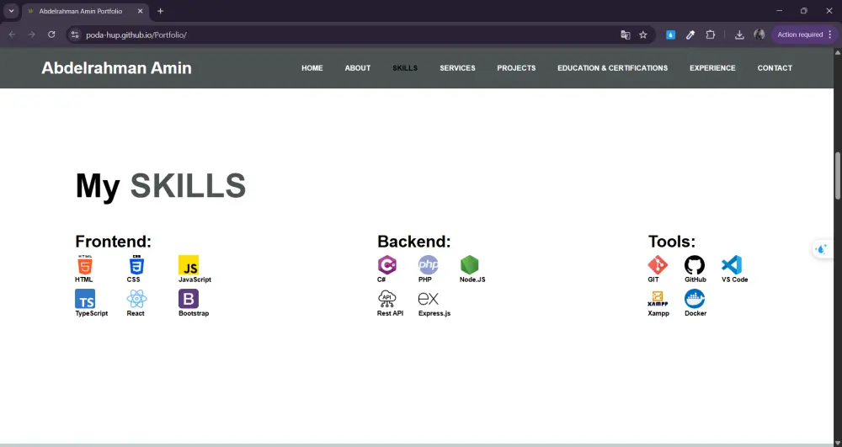Open EDUCATION & CERTIFICATIONS section
Screen dimensions: 842x447
[x=613, y=68]
